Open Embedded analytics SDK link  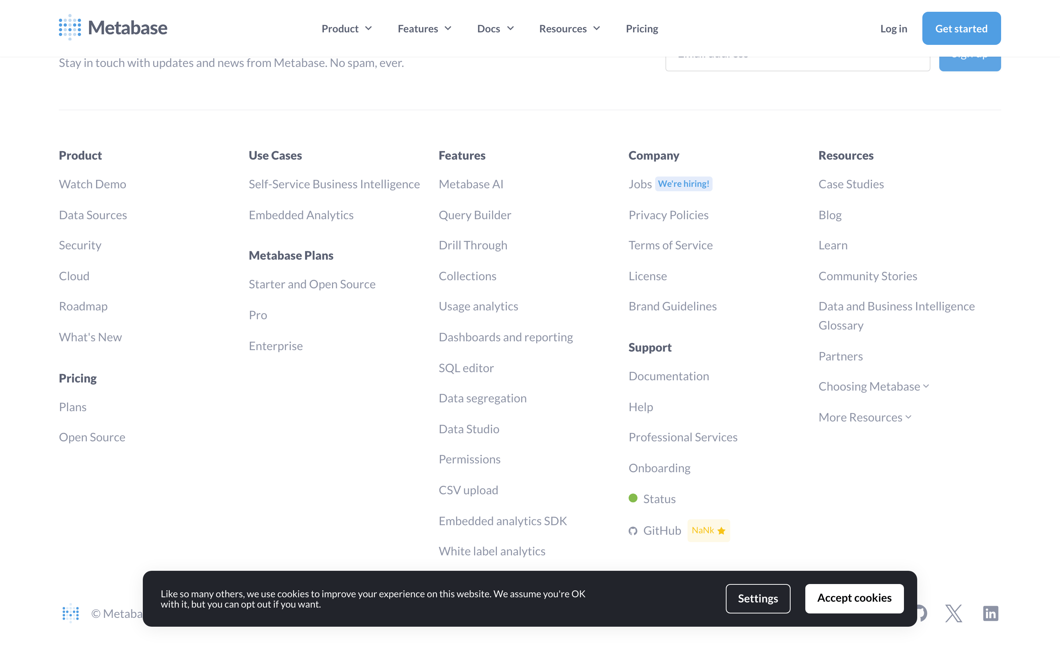(503, 521)
